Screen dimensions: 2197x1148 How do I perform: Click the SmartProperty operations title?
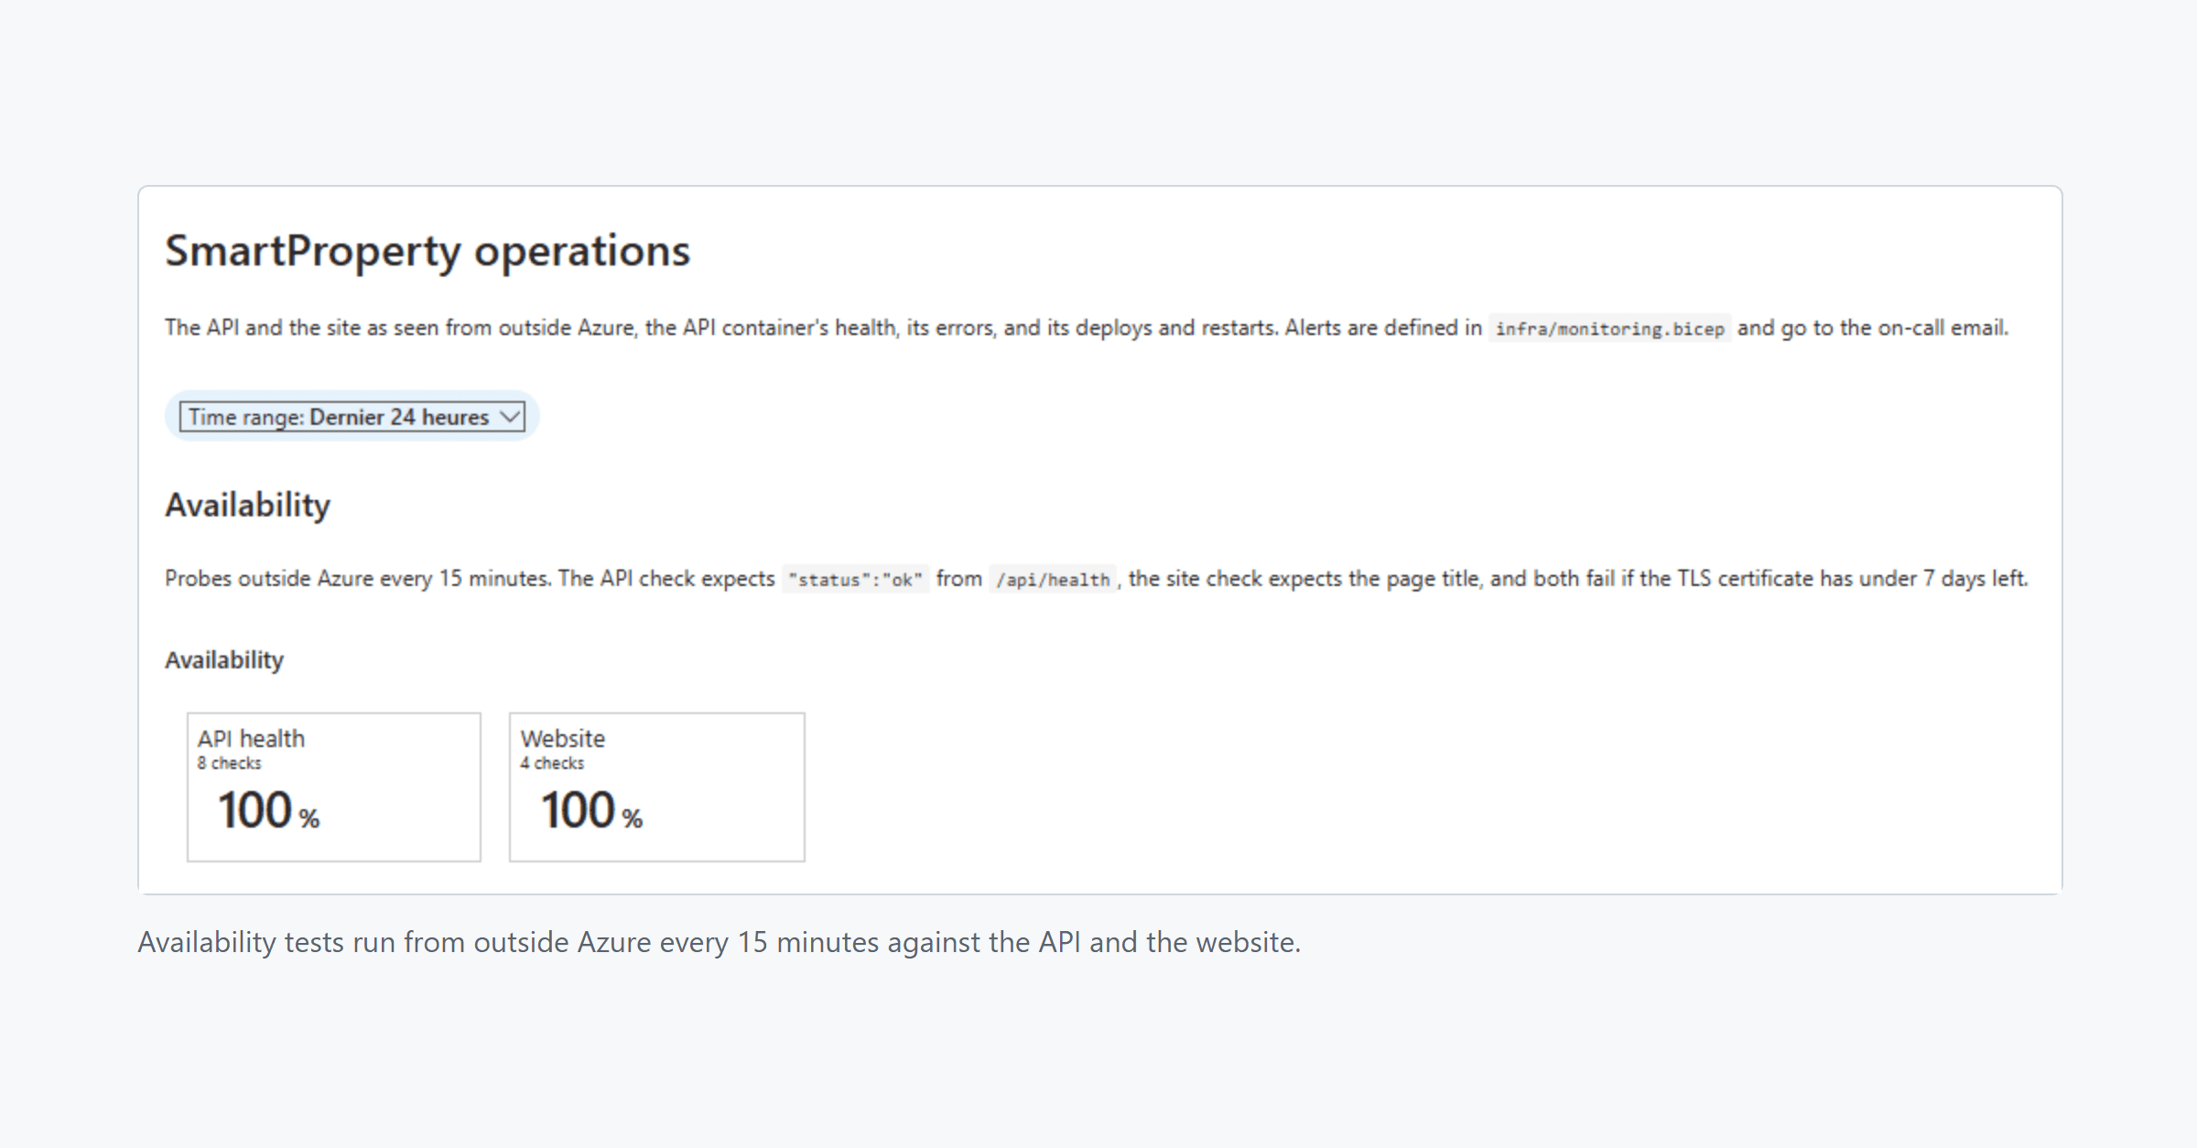pyautogui.click(x=427, y=251)
